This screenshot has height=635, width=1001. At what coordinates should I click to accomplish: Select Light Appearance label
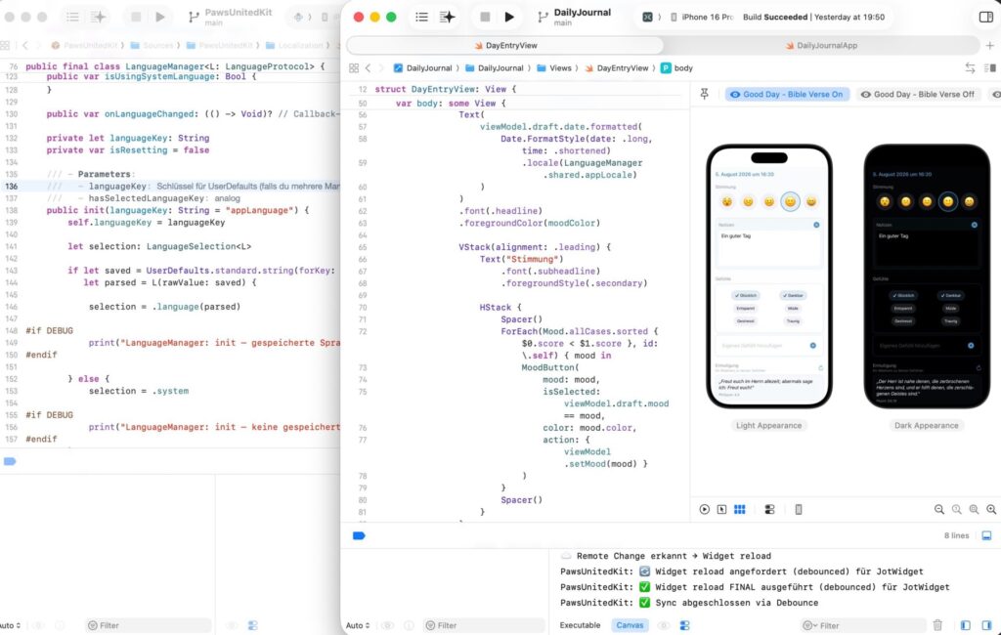[768, 426]
